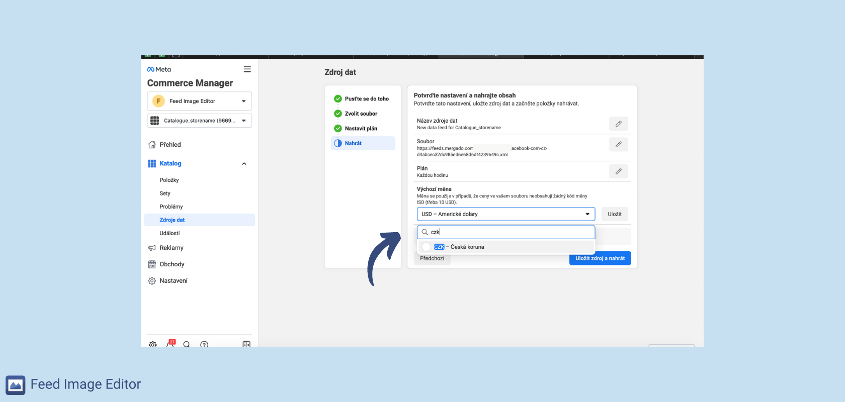This screenshot has width=845, height=402.
Task: Edit the Plán schedule with the pencil
Action: pyautogui.click(x=618, y=171)
